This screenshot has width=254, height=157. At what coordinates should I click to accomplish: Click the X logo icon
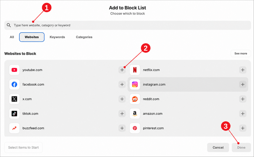pos(14,99)
